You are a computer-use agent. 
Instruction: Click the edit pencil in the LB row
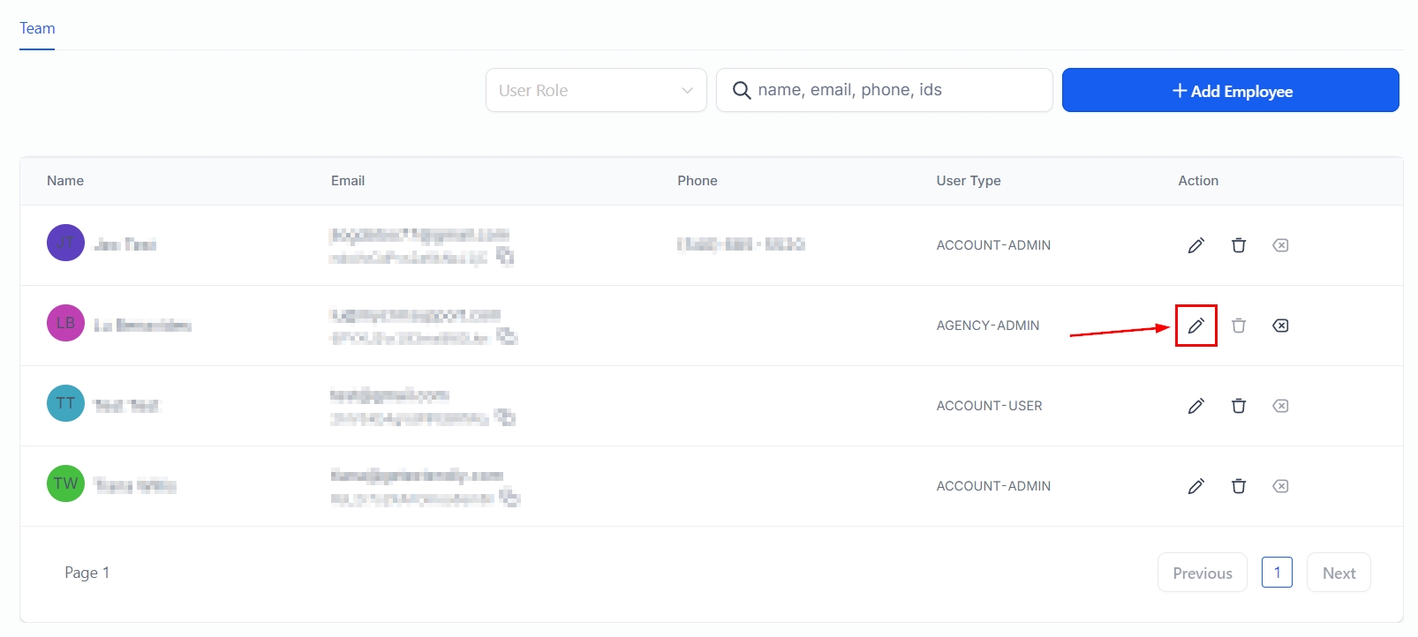coord(1195,326)
